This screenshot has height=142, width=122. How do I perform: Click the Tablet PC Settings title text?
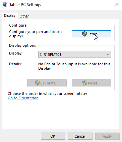pos(25,5)
